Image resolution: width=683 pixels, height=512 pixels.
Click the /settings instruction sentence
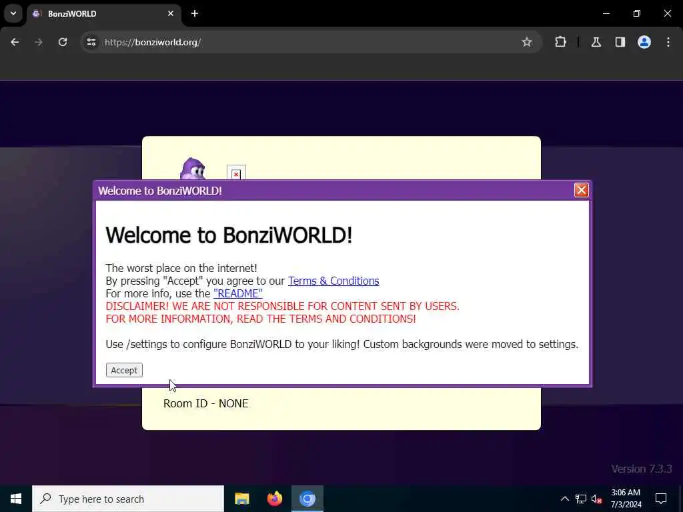342,345
